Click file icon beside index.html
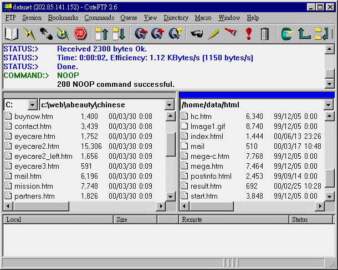Screen dimensions: 338x270 (185, 136)
